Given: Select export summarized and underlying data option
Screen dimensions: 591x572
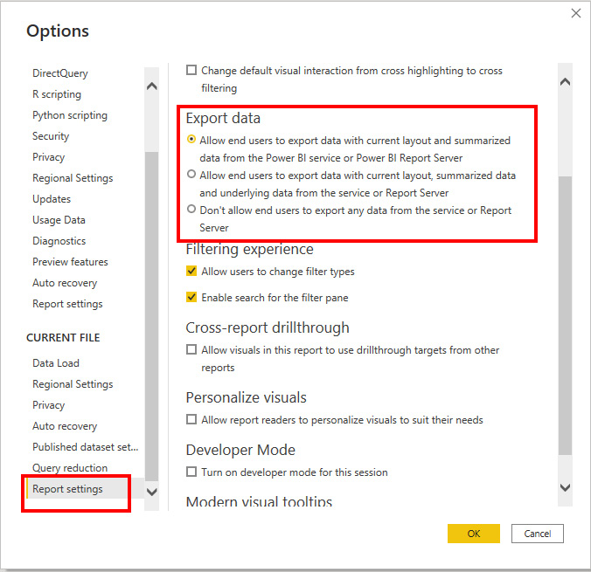Looking at the screenshot, I should pos(191,175).
